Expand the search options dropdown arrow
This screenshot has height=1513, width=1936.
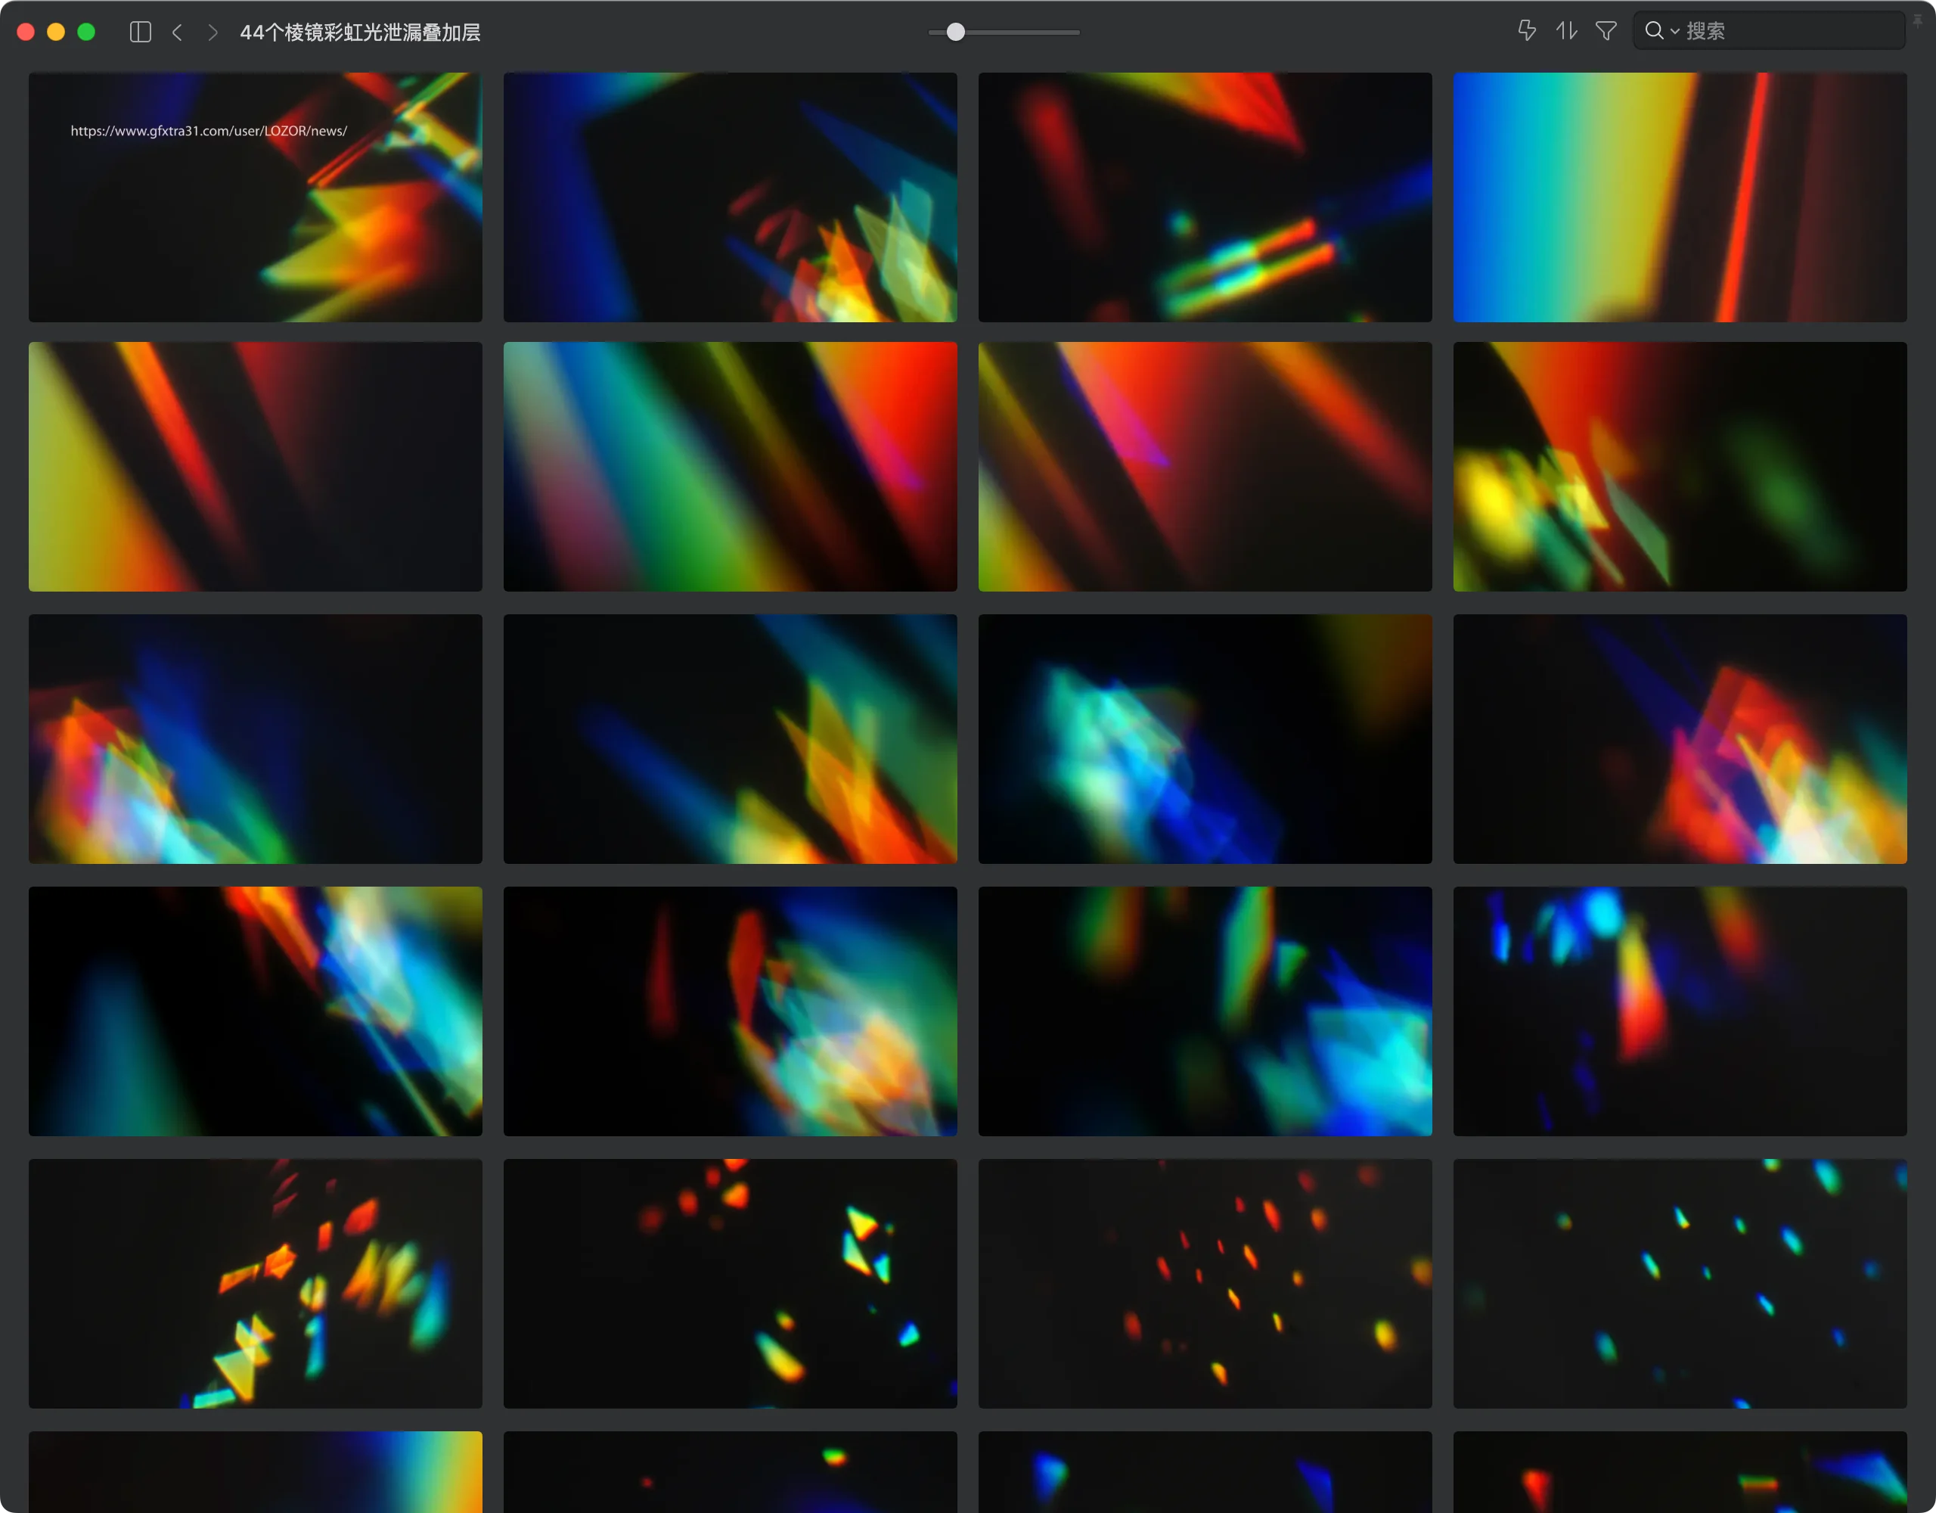1674,32
